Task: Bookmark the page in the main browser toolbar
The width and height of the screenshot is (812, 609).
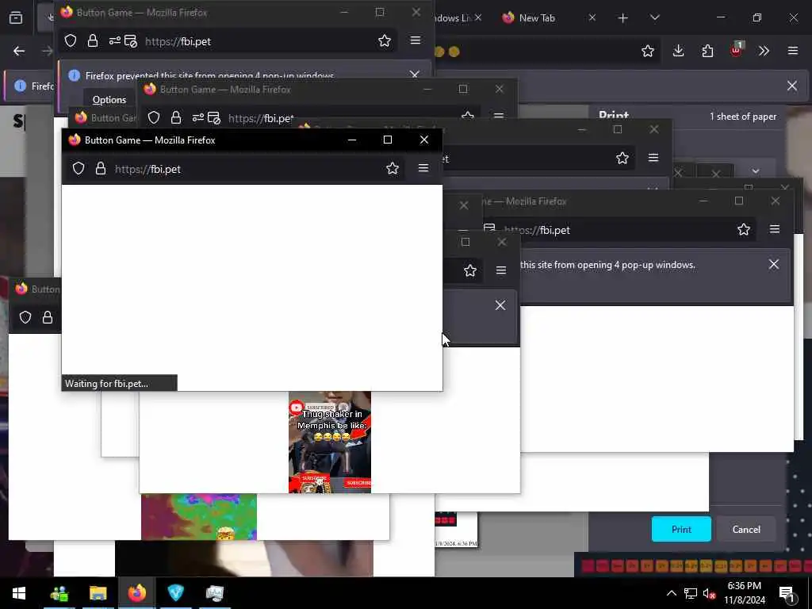Action: pyautogui.click(x=647, y=51)
